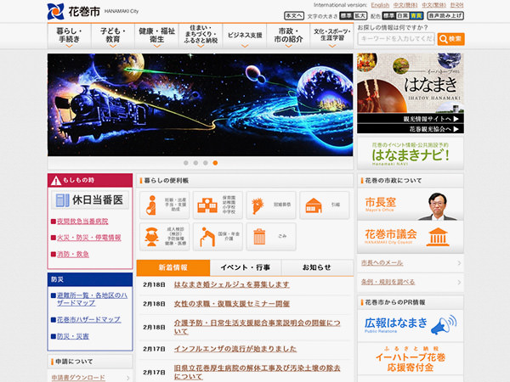
Task: Switch text size to 標準 (standard)
Action: click(349, 15)
